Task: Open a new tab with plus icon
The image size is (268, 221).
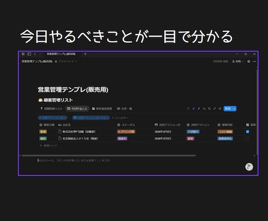Action: tap(85, 54)
